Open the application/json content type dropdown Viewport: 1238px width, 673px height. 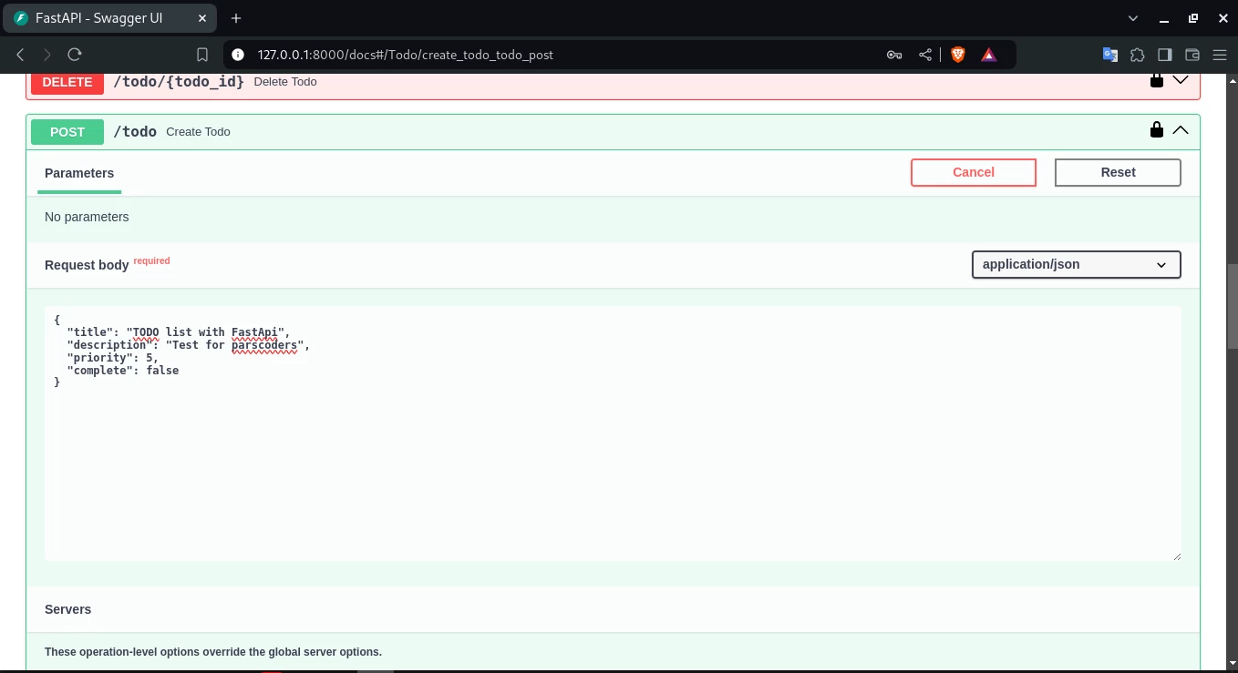[1076, 264]
